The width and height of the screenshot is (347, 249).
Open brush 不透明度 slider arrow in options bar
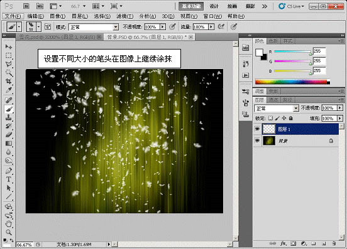tap(163, 27)
